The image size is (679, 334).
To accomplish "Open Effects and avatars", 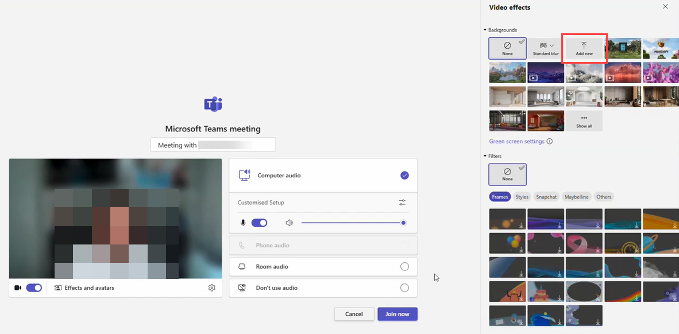I will click(x=84, y=288).
